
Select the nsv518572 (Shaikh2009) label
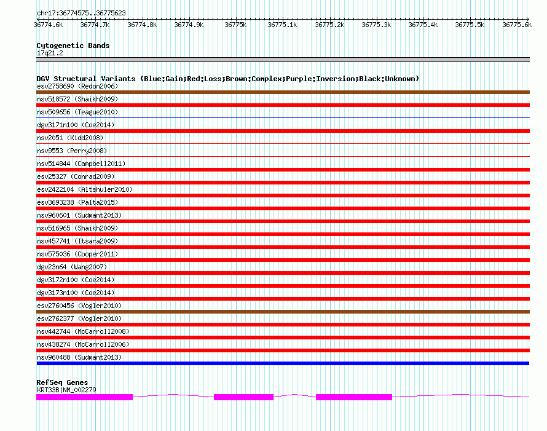(x=77, y=99)
